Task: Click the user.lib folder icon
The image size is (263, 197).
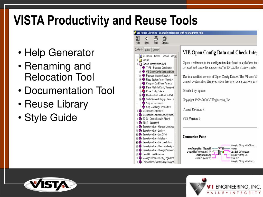Action: pos(140,60)
